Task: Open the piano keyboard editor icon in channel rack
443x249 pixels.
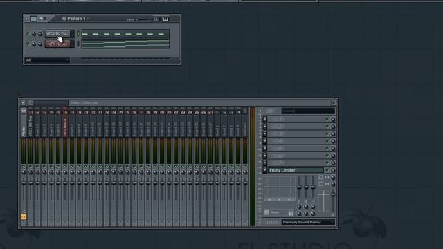Action: tap(165, 19)
